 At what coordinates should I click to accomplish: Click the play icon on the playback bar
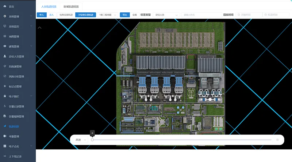click(x=277, y=140)
